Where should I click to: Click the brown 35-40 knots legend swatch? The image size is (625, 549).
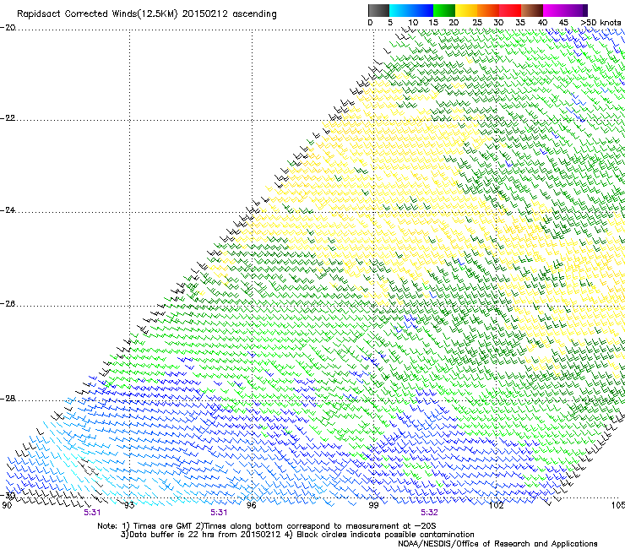coord(532,10)
